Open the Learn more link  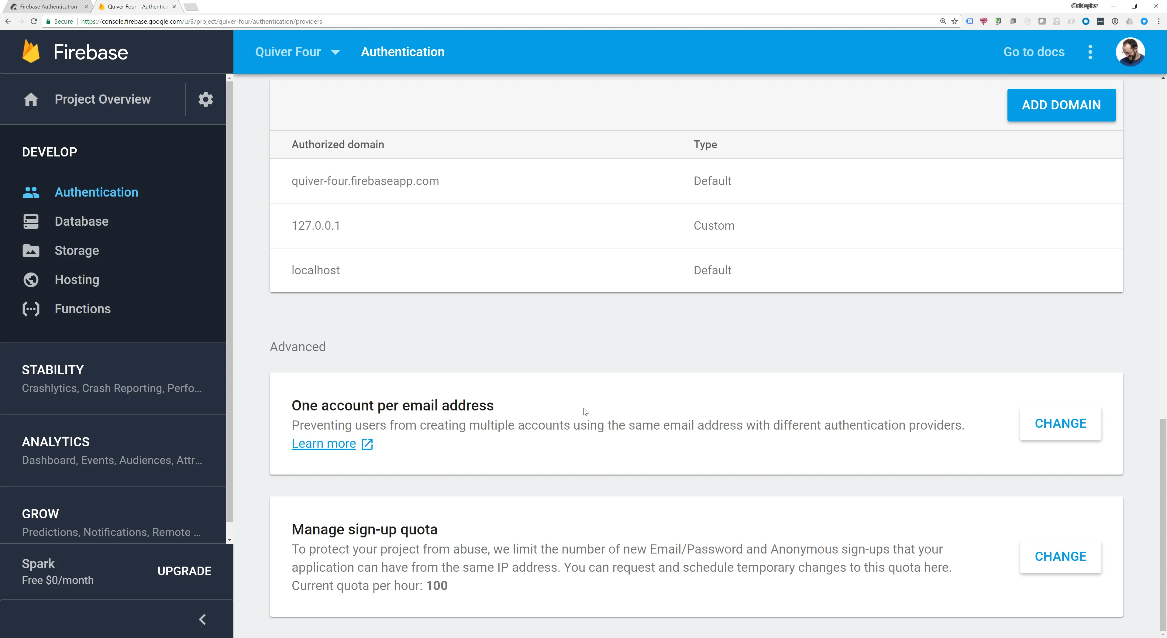pos(323,443)
